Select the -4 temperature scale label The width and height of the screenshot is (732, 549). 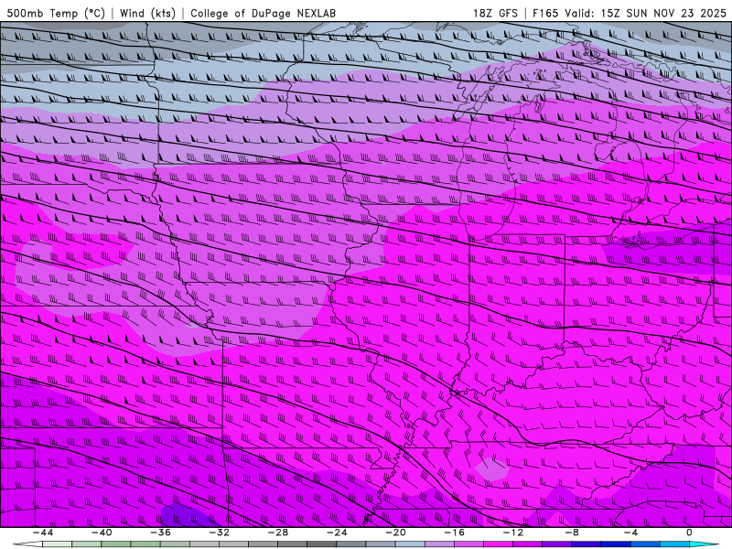[631, 533]
